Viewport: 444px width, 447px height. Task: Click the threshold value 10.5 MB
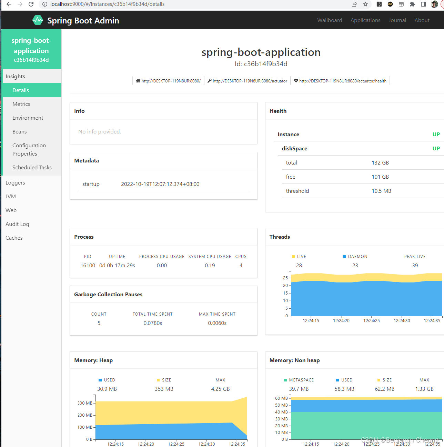[x=381, y=191]
